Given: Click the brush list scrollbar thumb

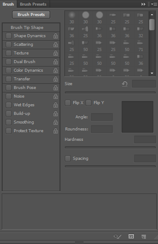Looking at the screenshot, I should click(152, 25).
